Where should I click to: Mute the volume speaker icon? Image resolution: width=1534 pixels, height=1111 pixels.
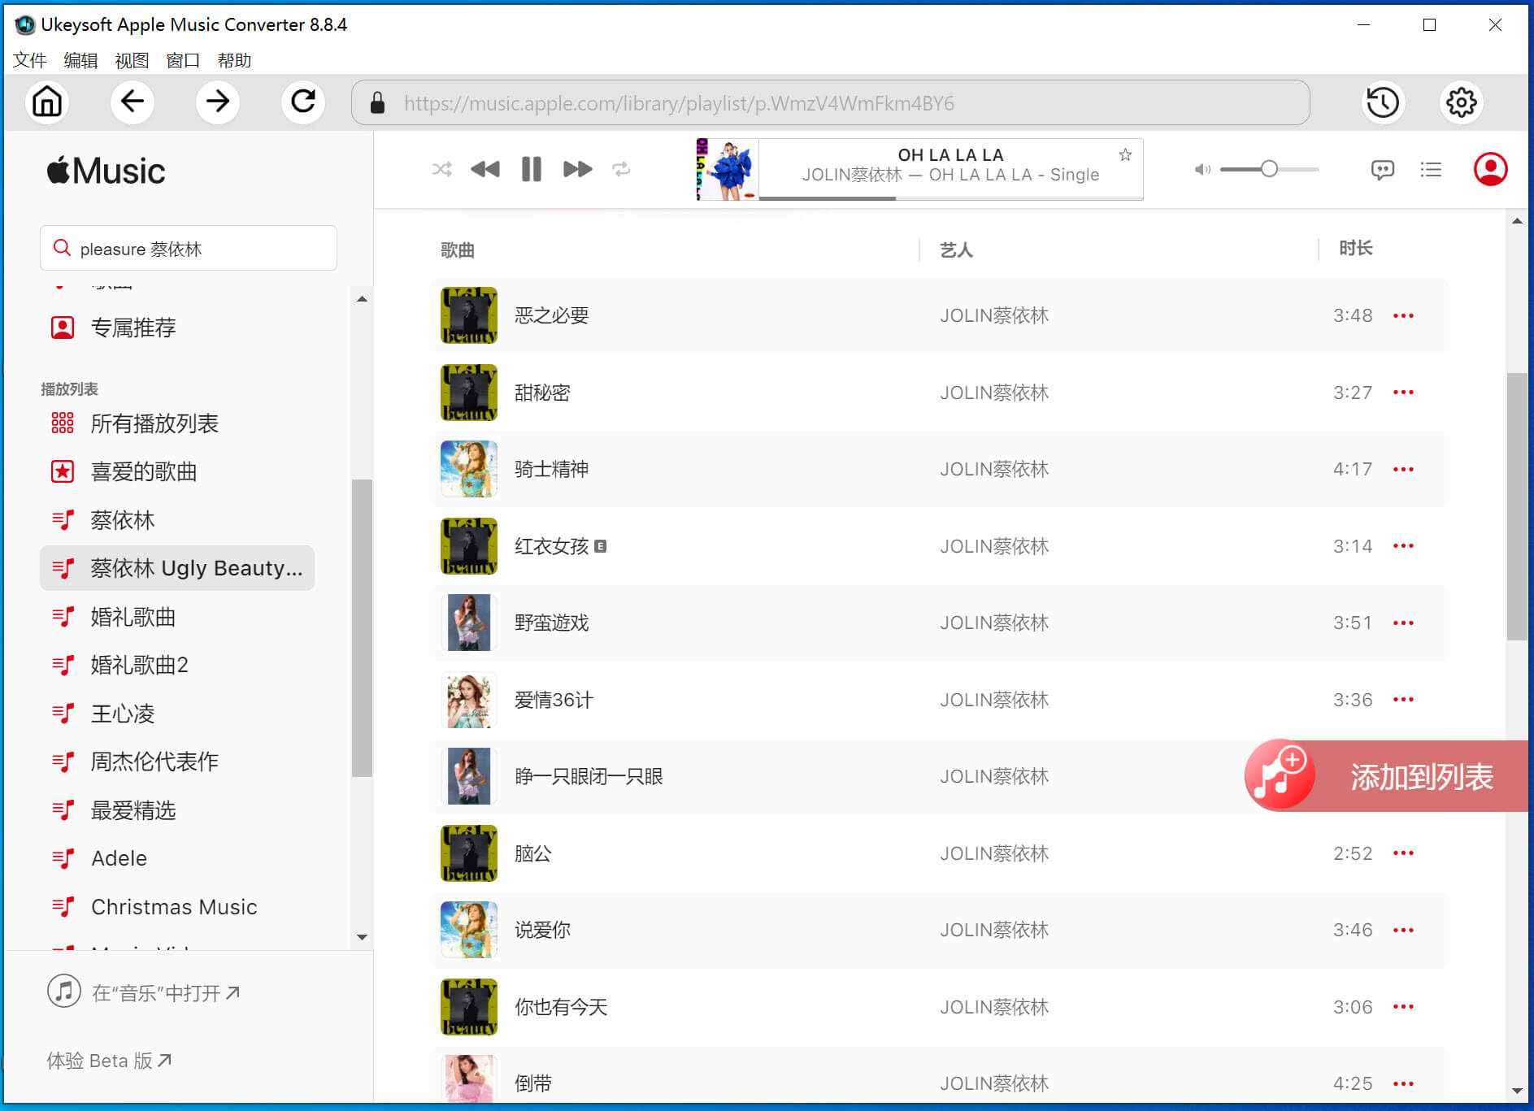point(1202,169)
